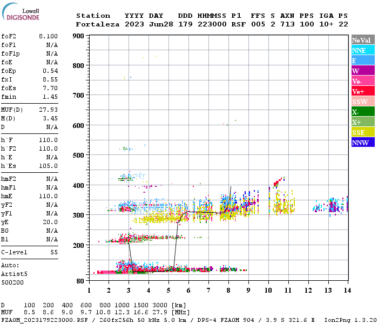378x324 pixels.
Task: Click the C-level value 55
Action: click(54, 252)
